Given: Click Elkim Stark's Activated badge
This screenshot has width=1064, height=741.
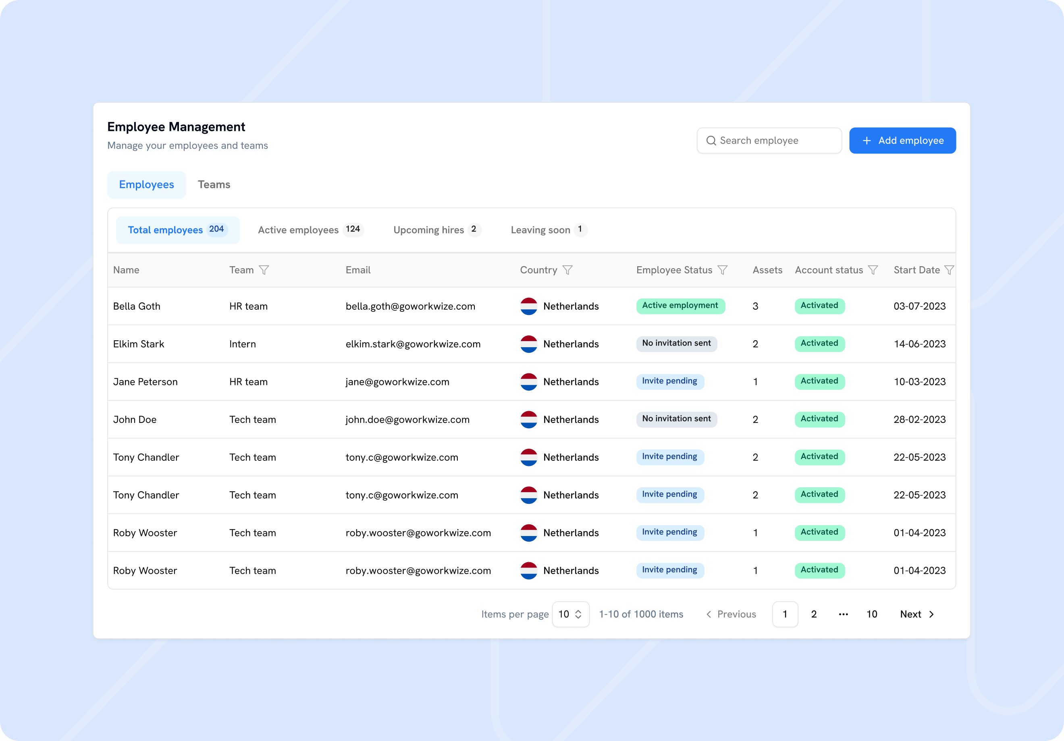Looking at the screenshot, I should point(819,344).
